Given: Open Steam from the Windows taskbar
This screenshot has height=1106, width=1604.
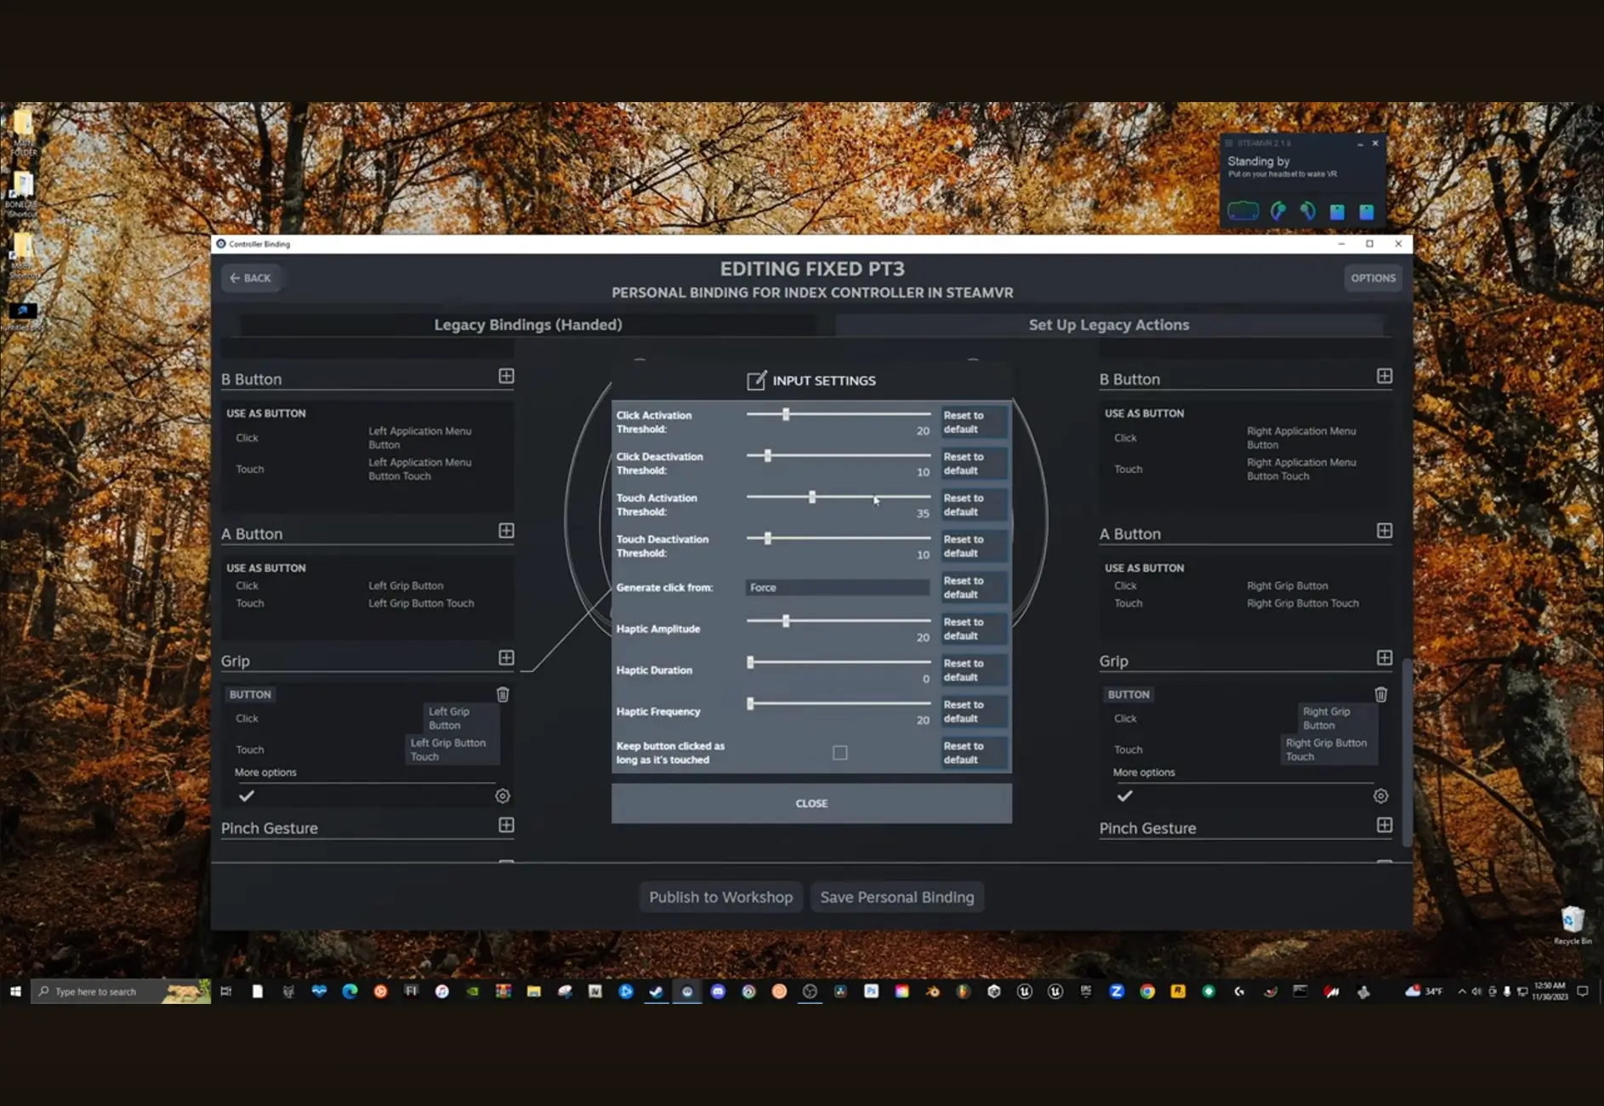Looking at the screenshot, I should tap(656, 991).
